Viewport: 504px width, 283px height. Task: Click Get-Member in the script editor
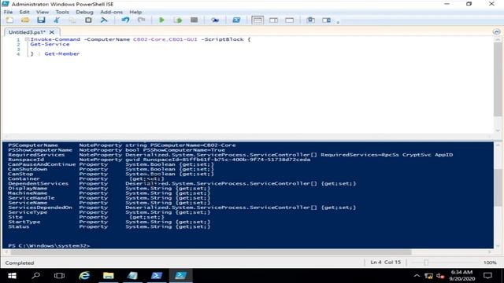click(61, 53)
